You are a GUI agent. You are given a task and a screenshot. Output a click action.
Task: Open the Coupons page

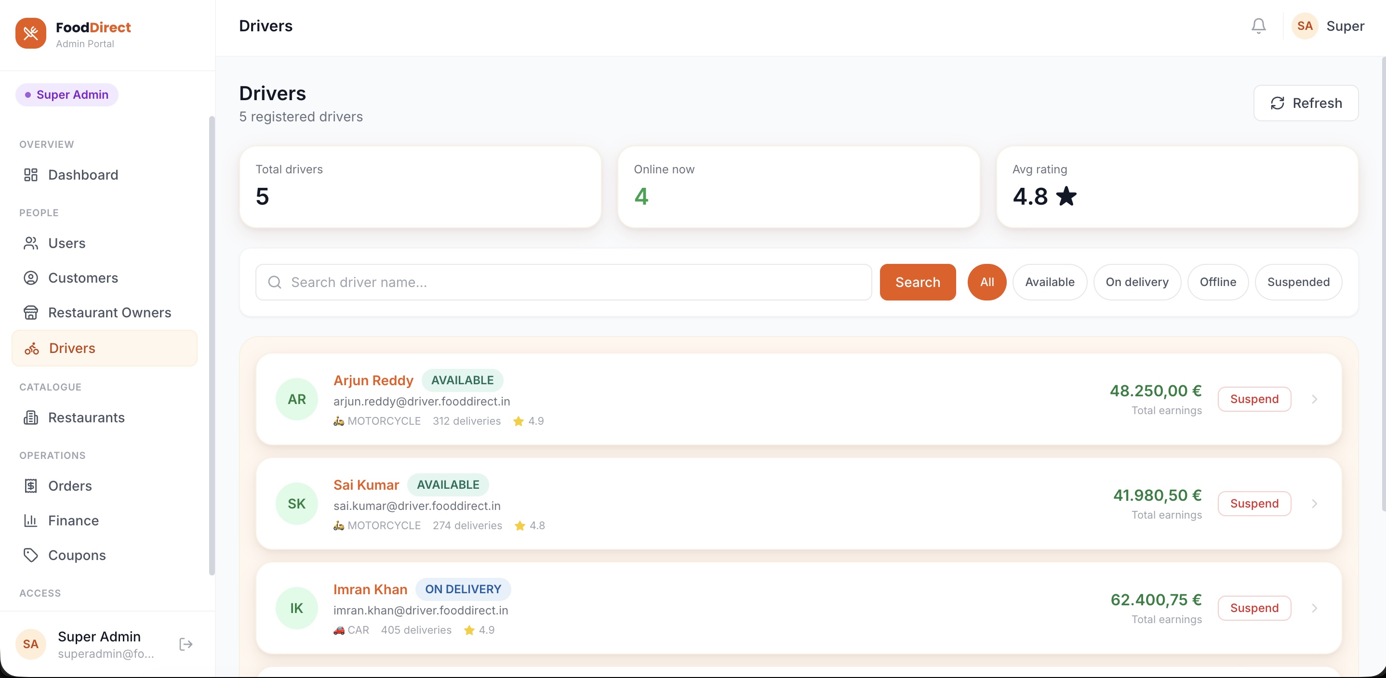tap(105, 555)
